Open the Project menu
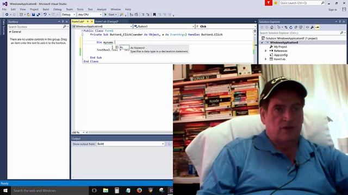Image resolution: width=348 pixels, height=195 pixels. 34,9
